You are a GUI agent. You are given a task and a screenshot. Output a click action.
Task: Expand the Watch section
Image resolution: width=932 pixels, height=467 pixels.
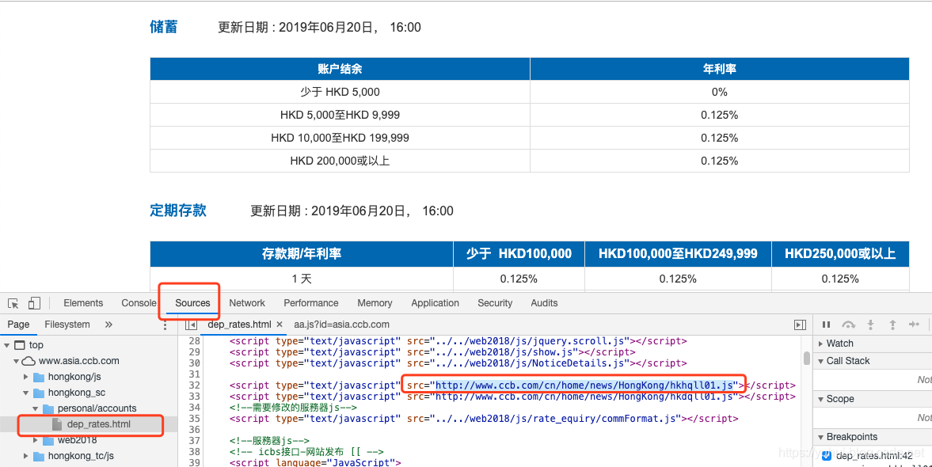[x=821, y=344]
